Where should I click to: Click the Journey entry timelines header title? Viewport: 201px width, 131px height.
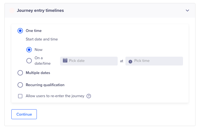point(40,10)
